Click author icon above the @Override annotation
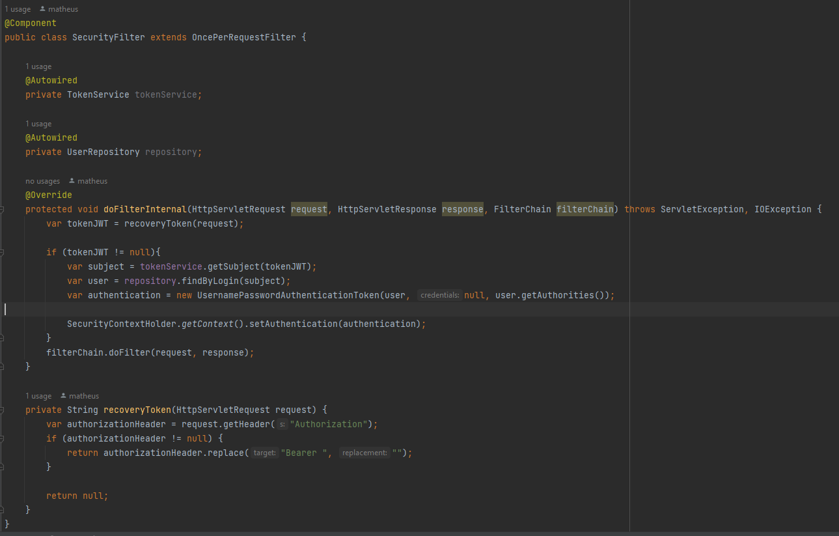The height and width of the screenshot is (536, 839). click(x=72, y=181)
